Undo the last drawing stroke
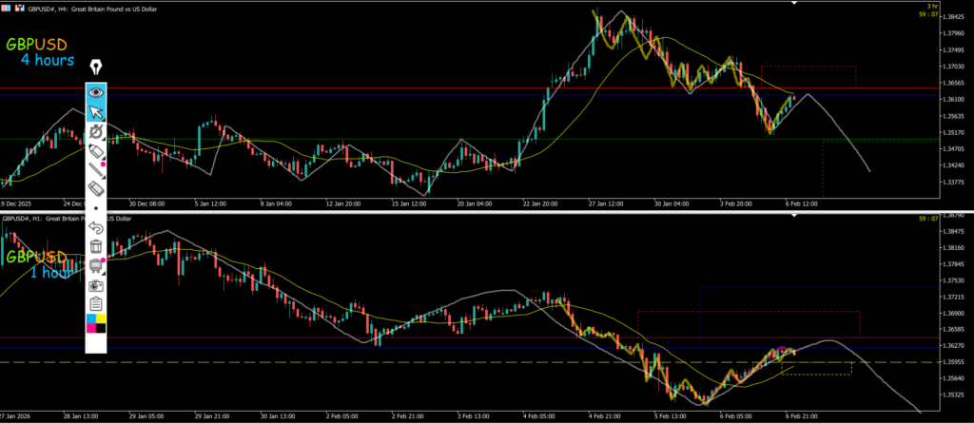This screenshot has width=974, height=424. pos(96,227)
